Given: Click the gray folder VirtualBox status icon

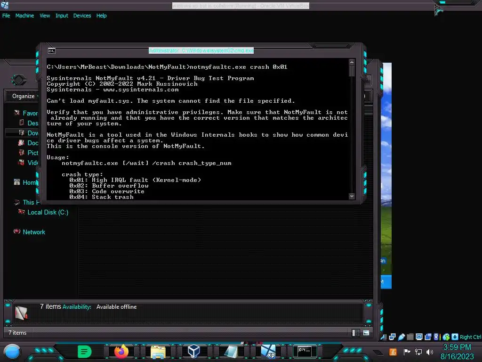Looking at the screenshot, I should [x=410, y=337].
